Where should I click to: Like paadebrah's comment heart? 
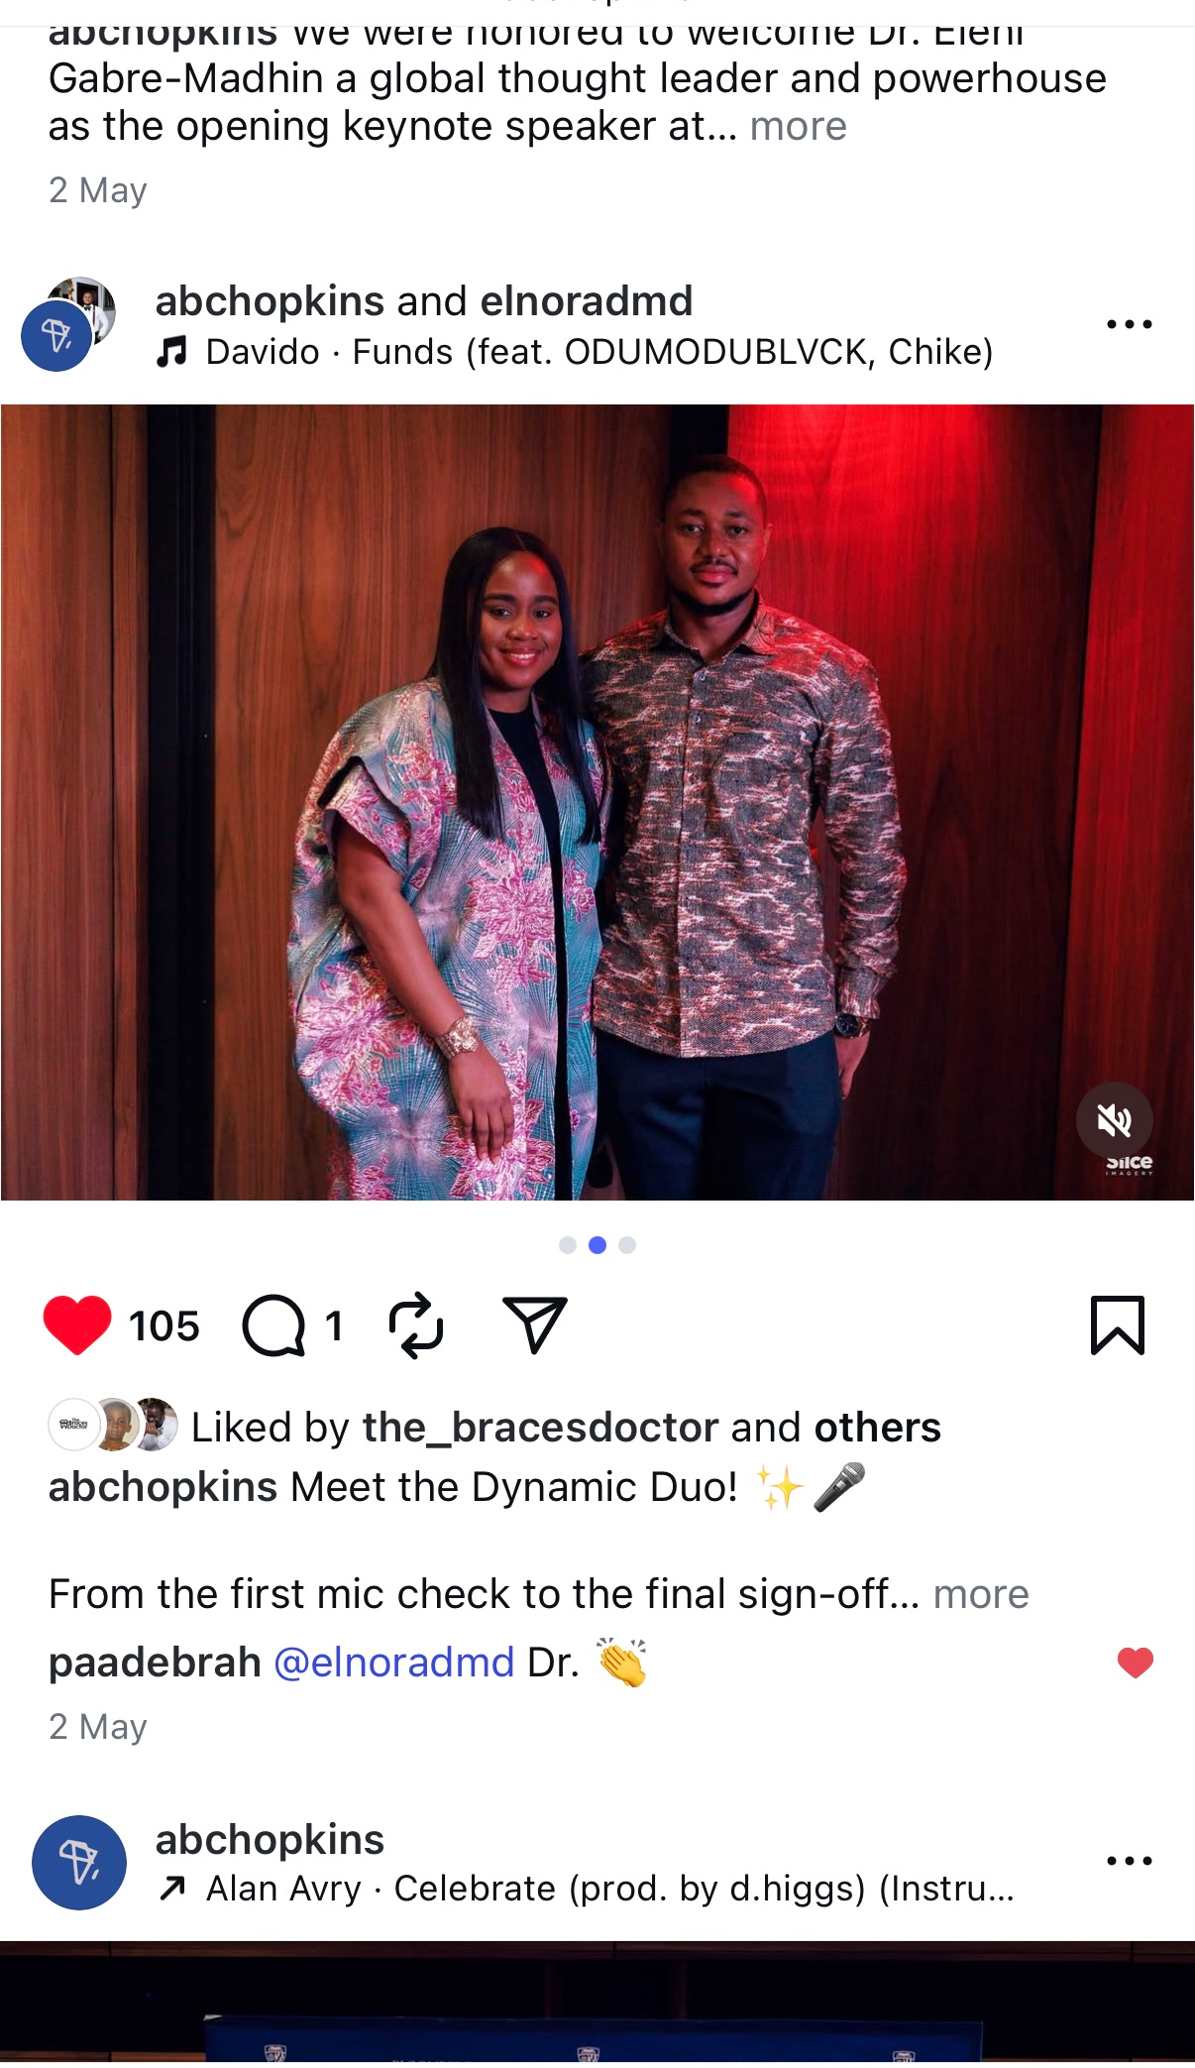[x=1136, y=1663]
